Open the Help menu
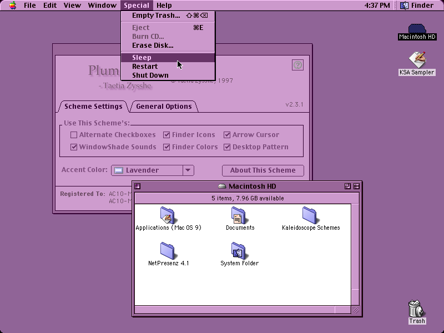Image resolution: width=444 pixels, height=333 pixels. [x=164, y=6]
